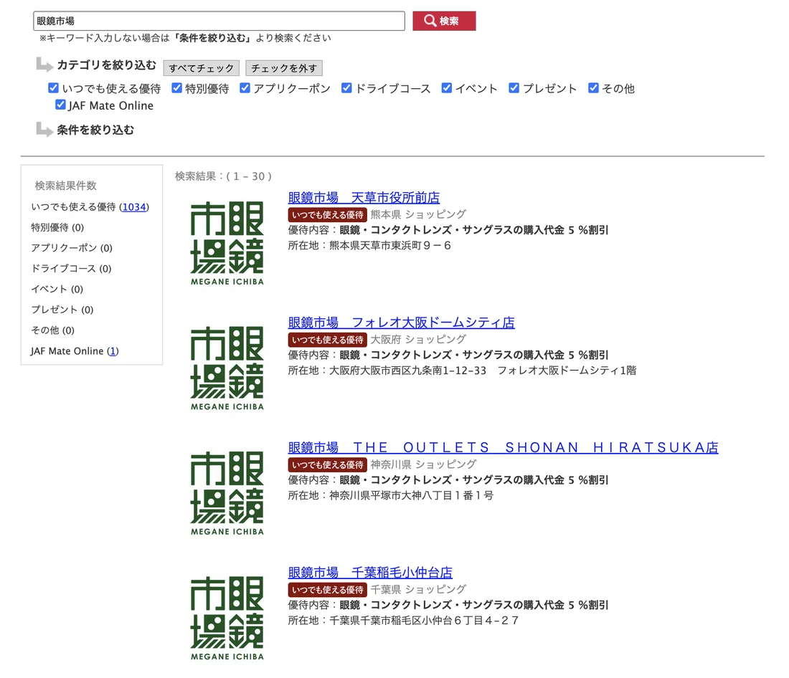
Task: Uncheck the いつでも使える優待 checkbox
Action: tap(53, 88)
